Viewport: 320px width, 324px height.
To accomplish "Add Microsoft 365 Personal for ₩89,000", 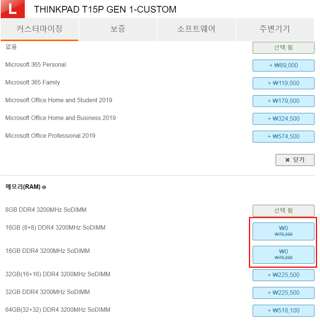I will tap(283, 66).
